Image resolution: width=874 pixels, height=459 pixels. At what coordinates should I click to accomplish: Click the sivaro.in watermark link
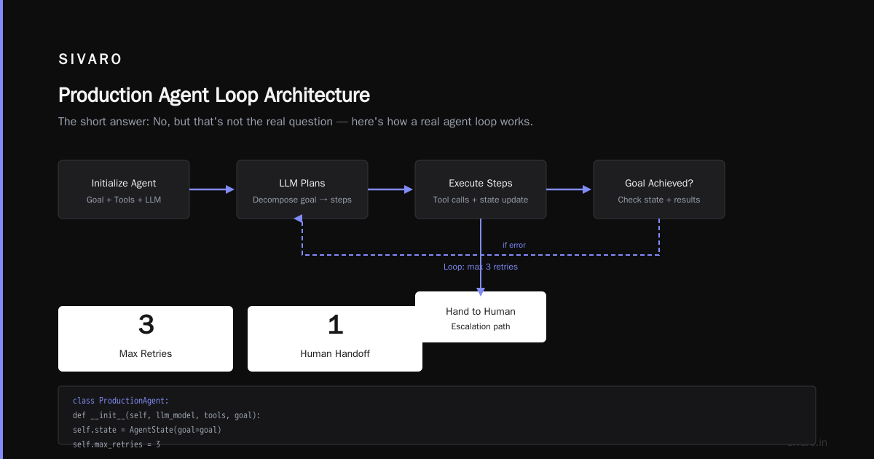[x=807, y=442]
